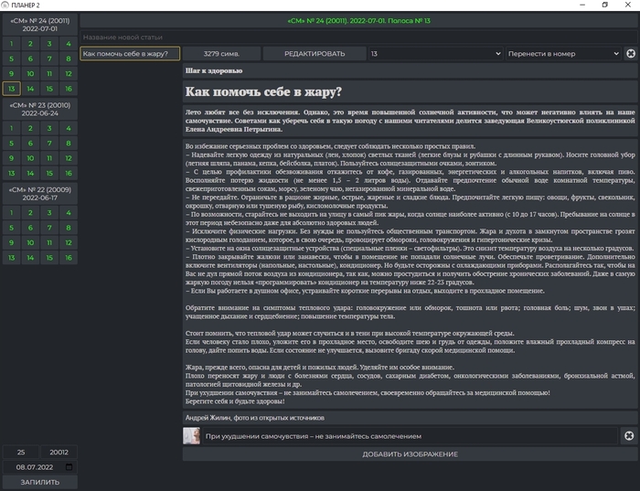Screen dimensions: 640x491
Task: Click the '3279 симв.' character count button
Action: click(221, 54)
